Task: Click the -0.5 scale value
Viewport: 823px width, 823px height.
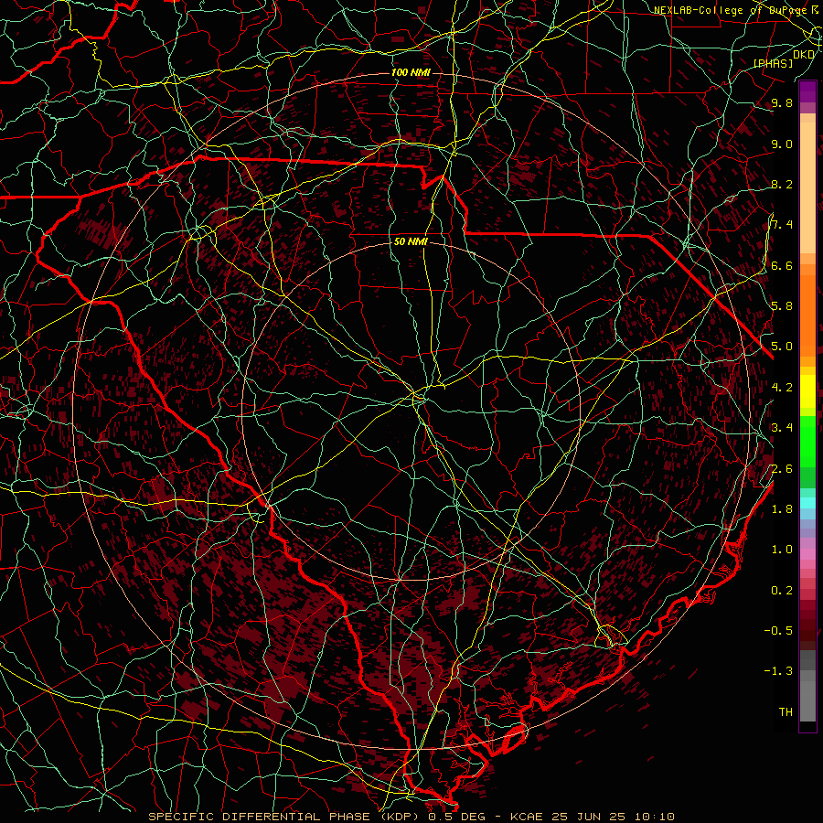Action: point(778,631)
